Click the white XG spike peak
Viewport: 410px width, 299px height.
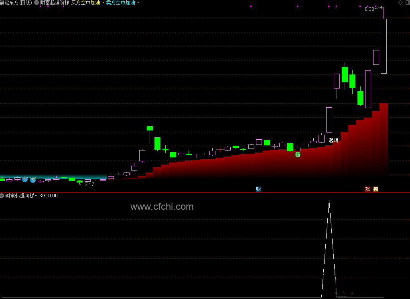pos(329,201)
